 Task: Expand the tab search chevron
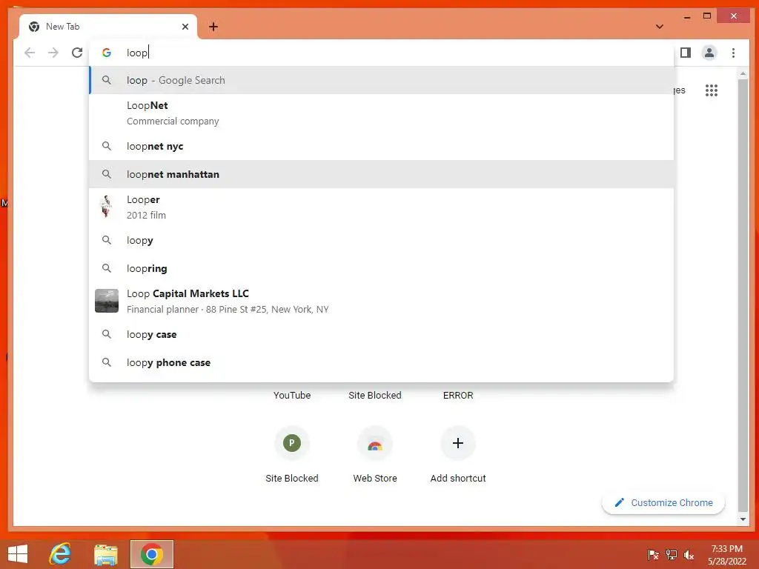click(x=659, y=27)
